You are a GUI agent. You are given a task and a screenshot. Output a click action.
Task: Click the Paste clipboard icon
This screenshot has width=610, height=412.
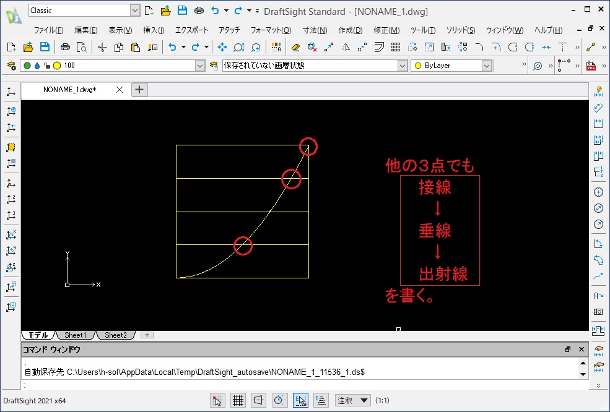click(x=136, y=48)
